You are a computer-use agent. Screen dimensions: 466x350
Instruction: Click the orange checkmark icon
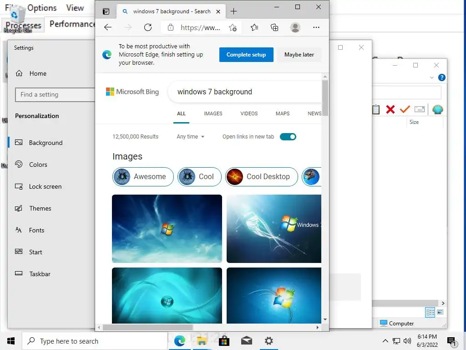pyautogui.click(x=405, y=109)
